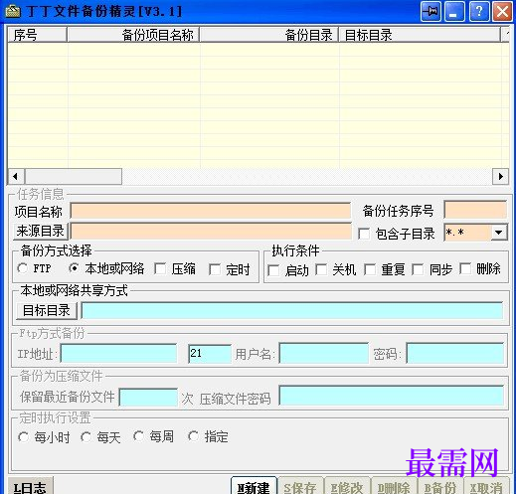Screen dimensions: 517x494
Task: Focus the FTP 密码 password field
Action: click(454, 353)
